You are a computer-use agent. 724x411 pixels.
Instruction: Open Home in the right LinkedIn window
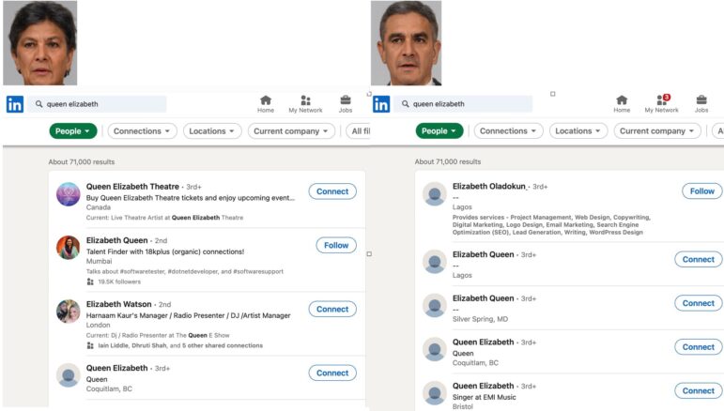coord(622,104)
